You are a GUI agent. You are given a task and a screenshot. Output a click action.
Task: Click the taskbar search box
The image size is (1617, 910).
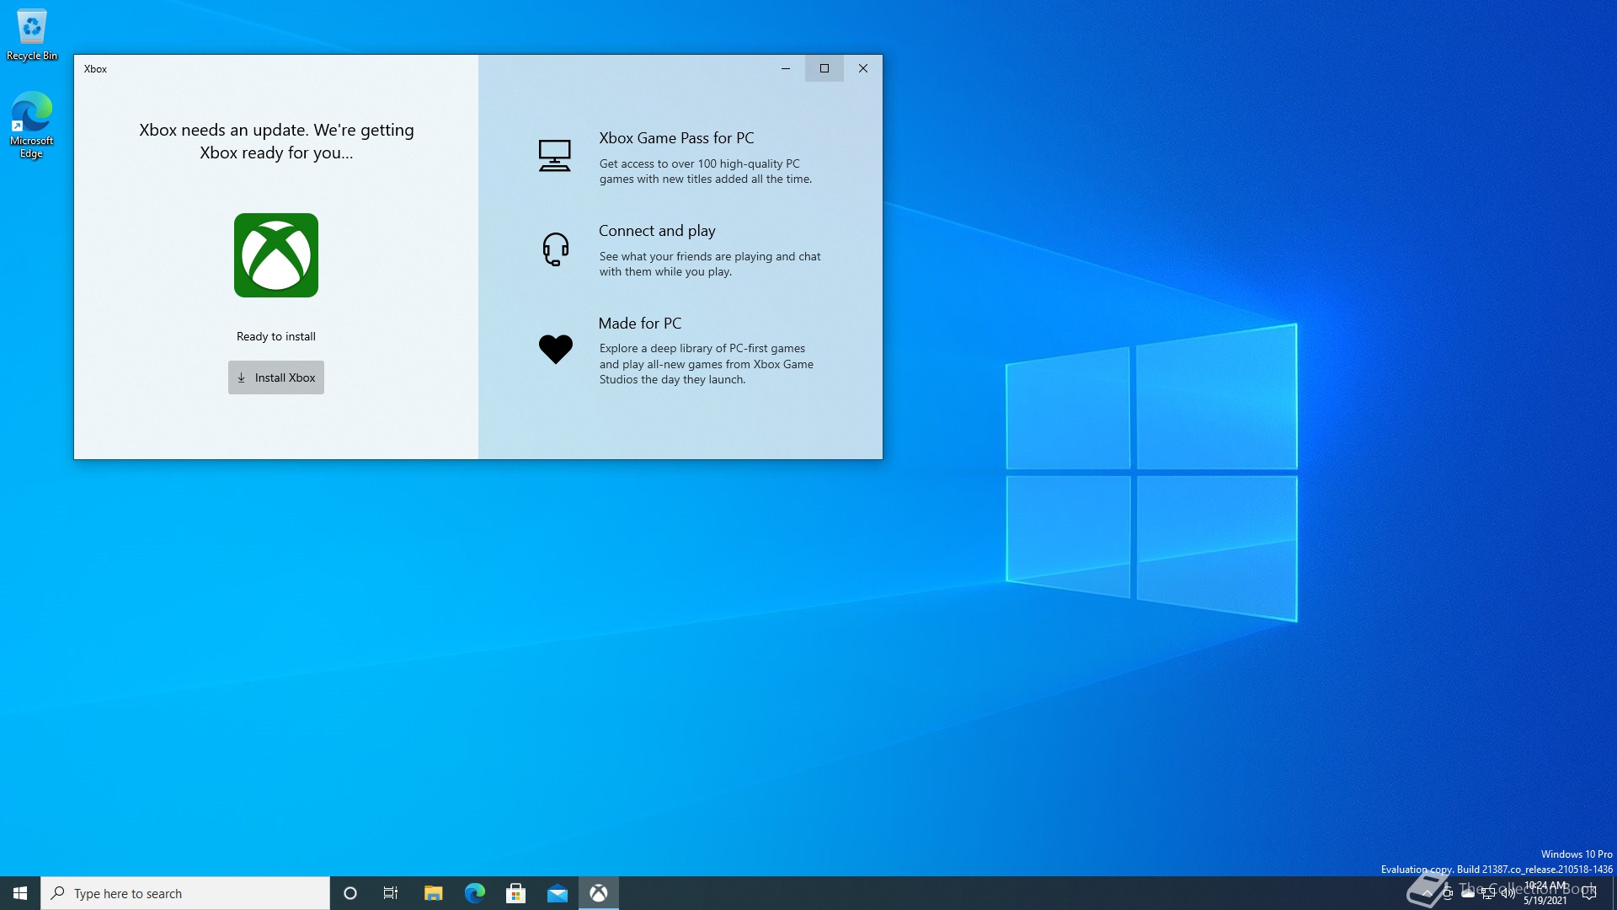(x=185, y=893)
